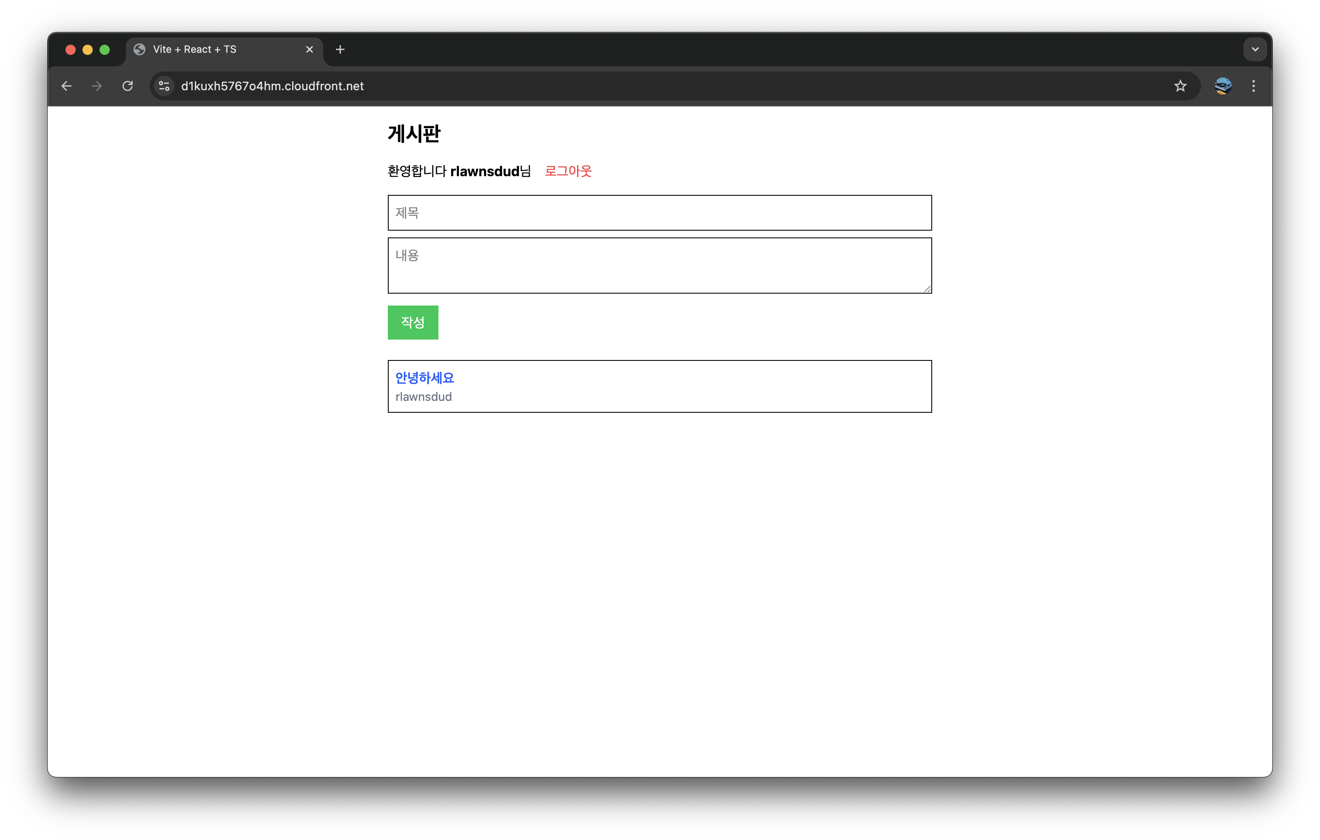Click the browser forward arrow
The width and height of the screenshot is (1320, 840).
click(97, 86)
